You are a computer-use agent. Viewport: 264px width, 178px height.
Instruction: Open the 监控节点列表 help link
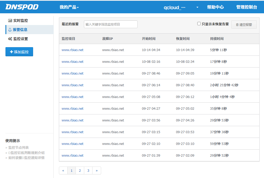pos(19,148)
